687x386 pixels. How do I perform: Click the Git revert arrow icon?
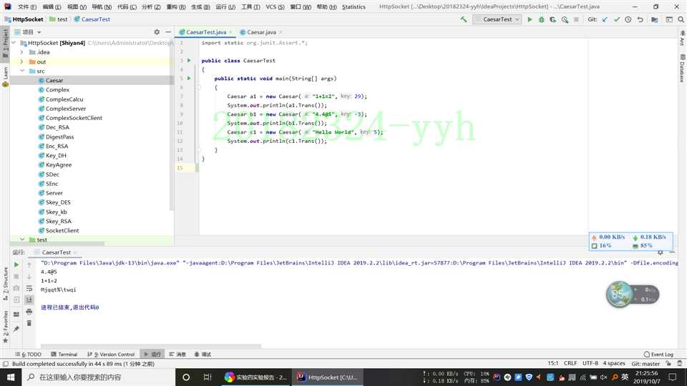click(640, 20)
